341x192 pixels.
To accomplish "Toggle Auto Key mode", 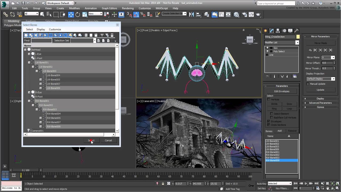I will 261,183.
